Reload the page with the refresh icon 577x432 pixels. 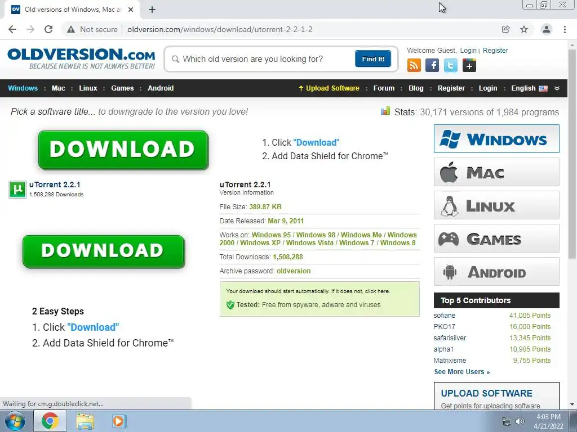(x=48, y=29)
